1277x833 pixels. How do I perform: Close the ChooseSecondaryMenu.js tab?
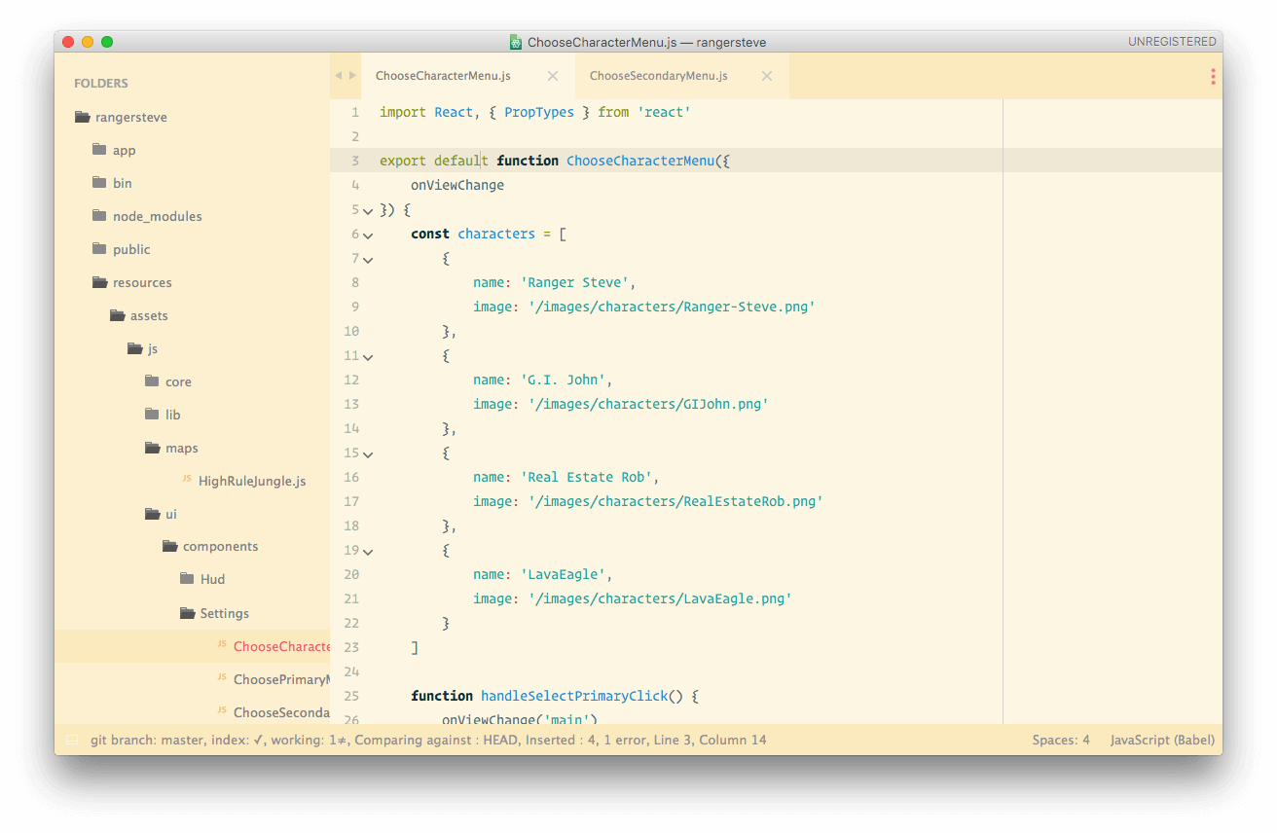coord(767,76)
